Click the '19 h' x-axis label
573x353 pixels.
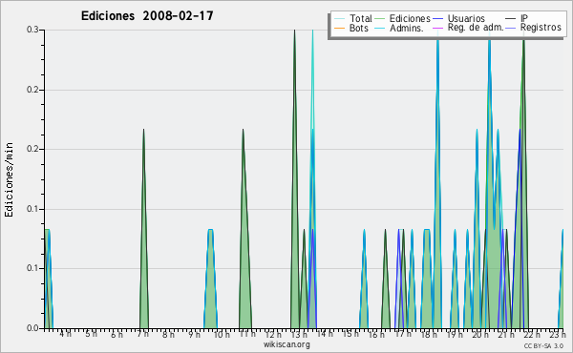455,334
